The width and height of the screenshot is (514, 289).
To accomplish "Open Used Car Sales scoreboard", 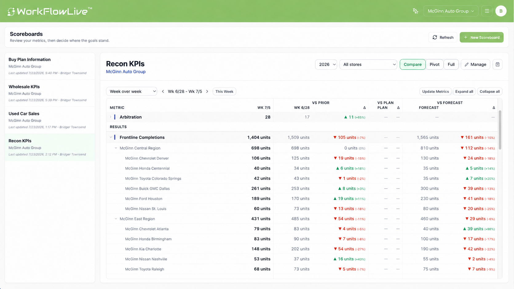I will pyautogui.click(x=50, y=120).
